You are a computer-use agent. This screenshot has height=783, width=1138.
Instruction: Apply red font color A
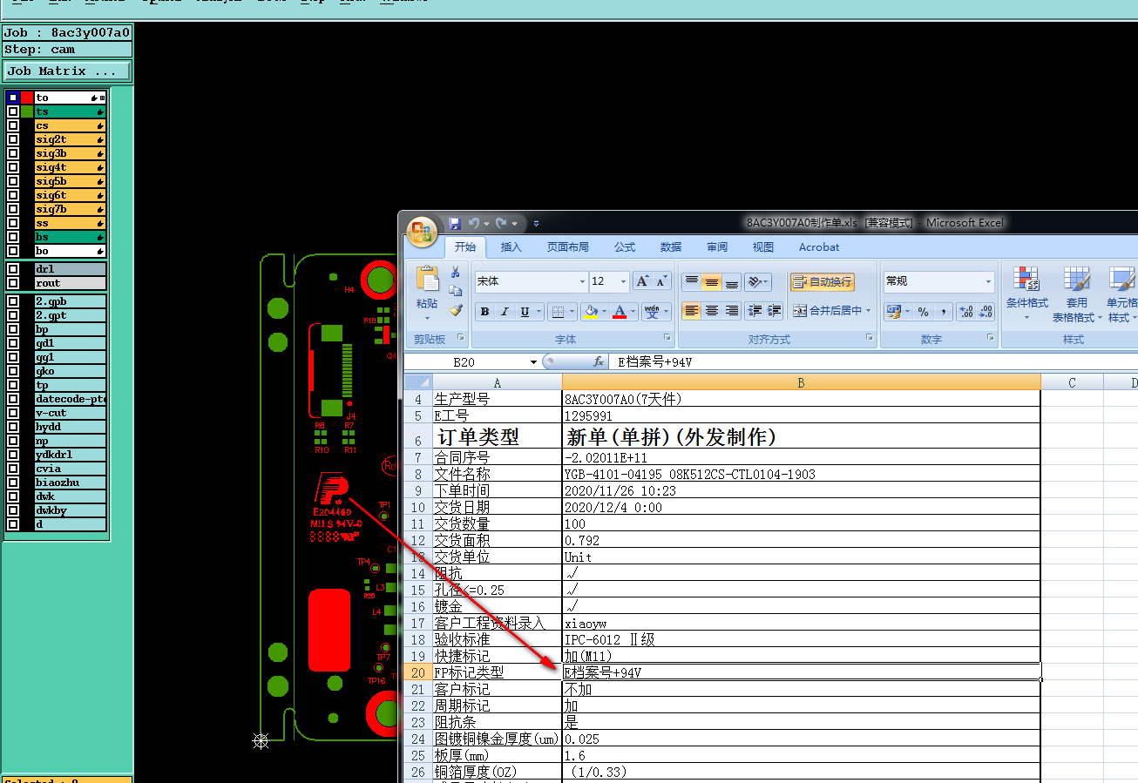[x=620, y=312]
